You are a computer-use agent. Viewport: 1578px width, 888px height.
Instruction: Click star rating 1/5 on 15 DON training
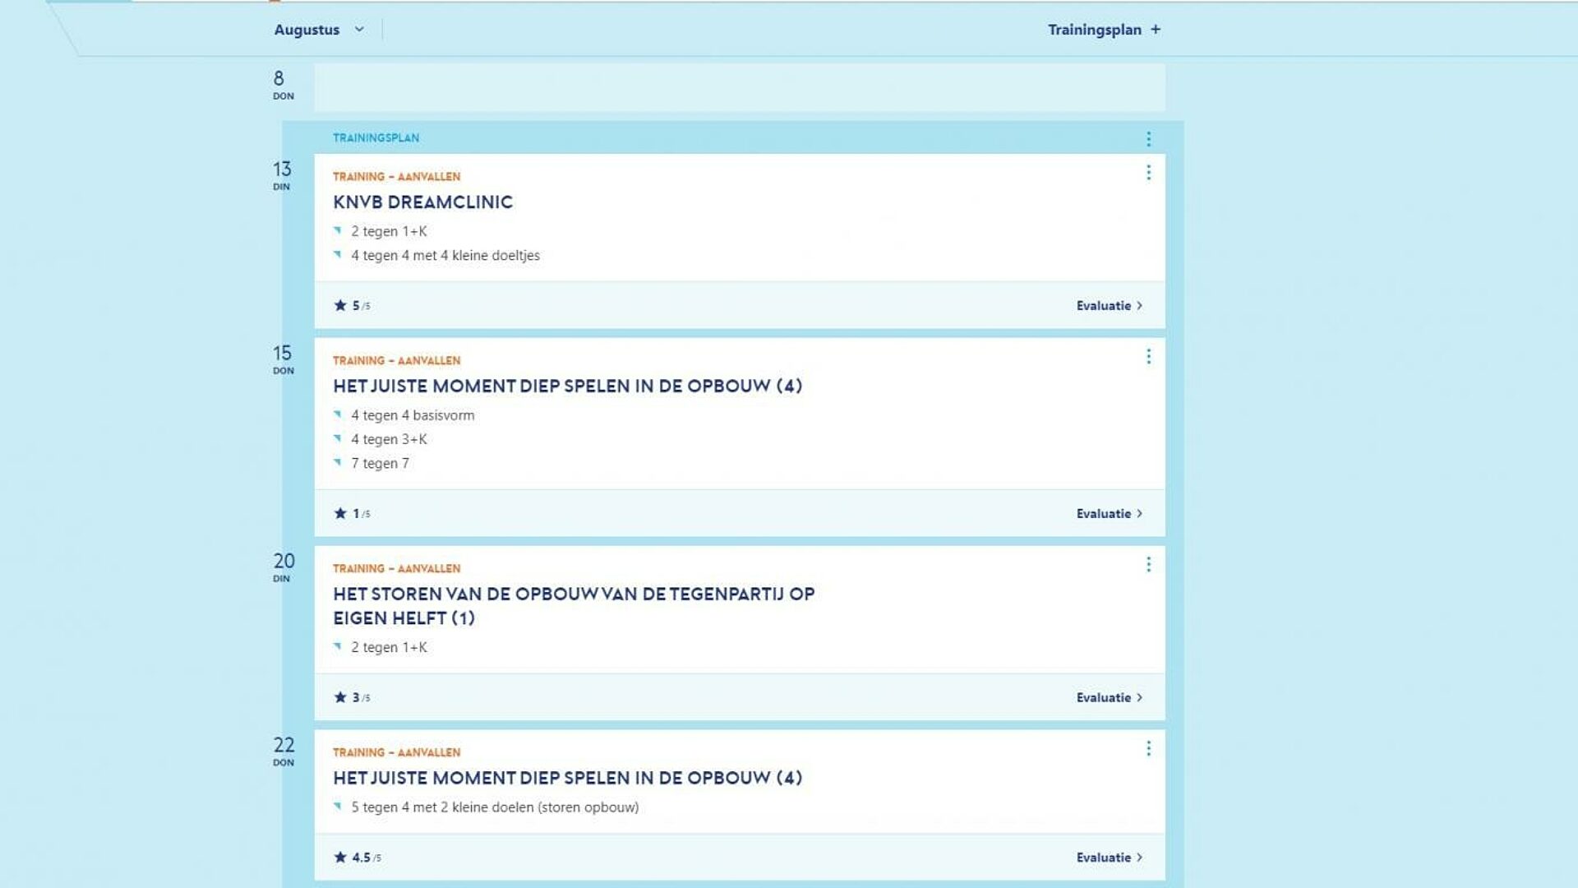(352, 514)
